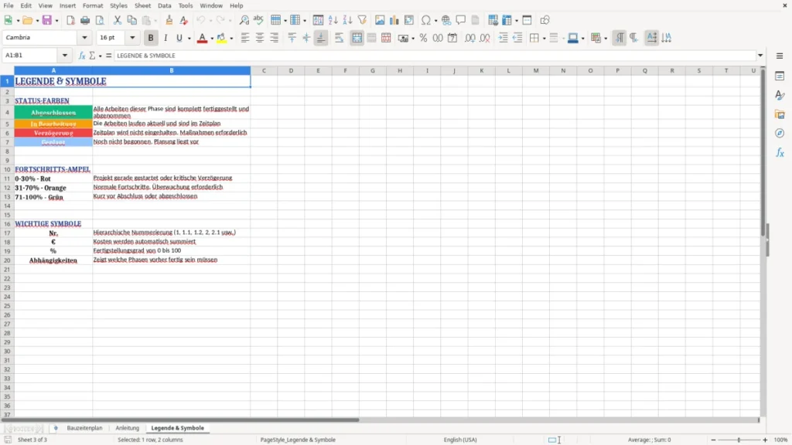Image resolution: width=792 pixels, height=445 pixels.
Task: Click the 100% zoom level
Action: click(781, 440)
